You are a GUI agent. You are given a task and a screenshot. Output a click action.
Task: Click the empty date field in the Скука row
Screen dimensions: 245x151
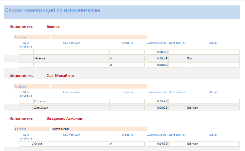tap(177, 144)
